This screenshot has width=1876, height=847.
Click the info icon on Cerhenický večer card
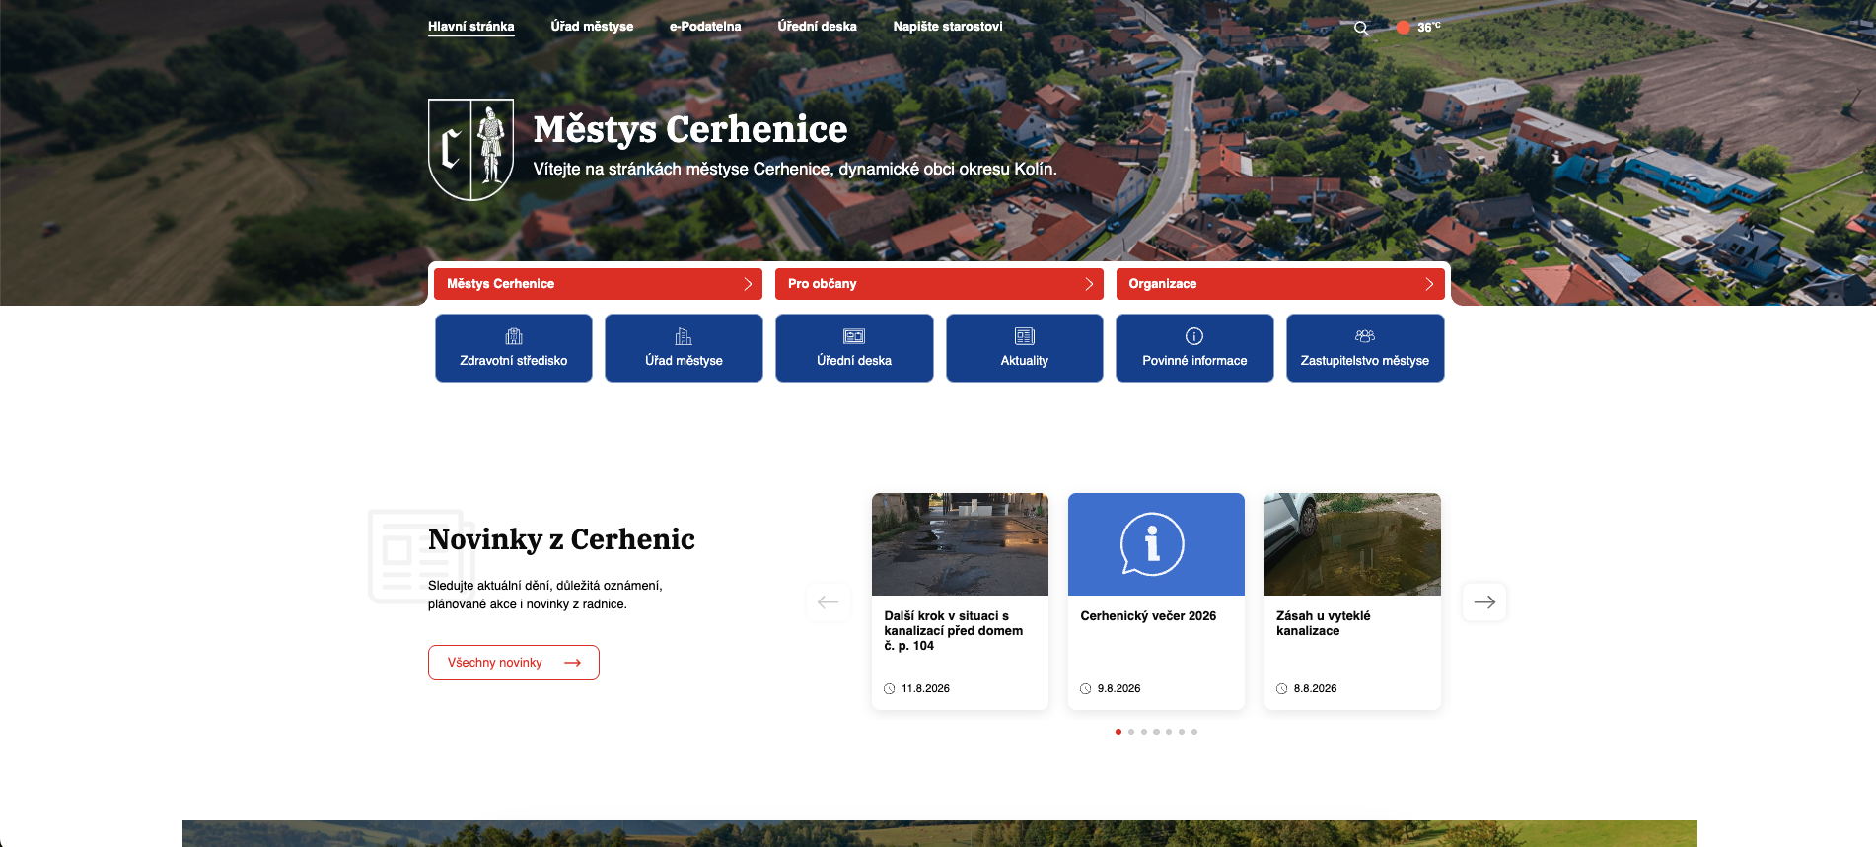(x=1152, y=543)
